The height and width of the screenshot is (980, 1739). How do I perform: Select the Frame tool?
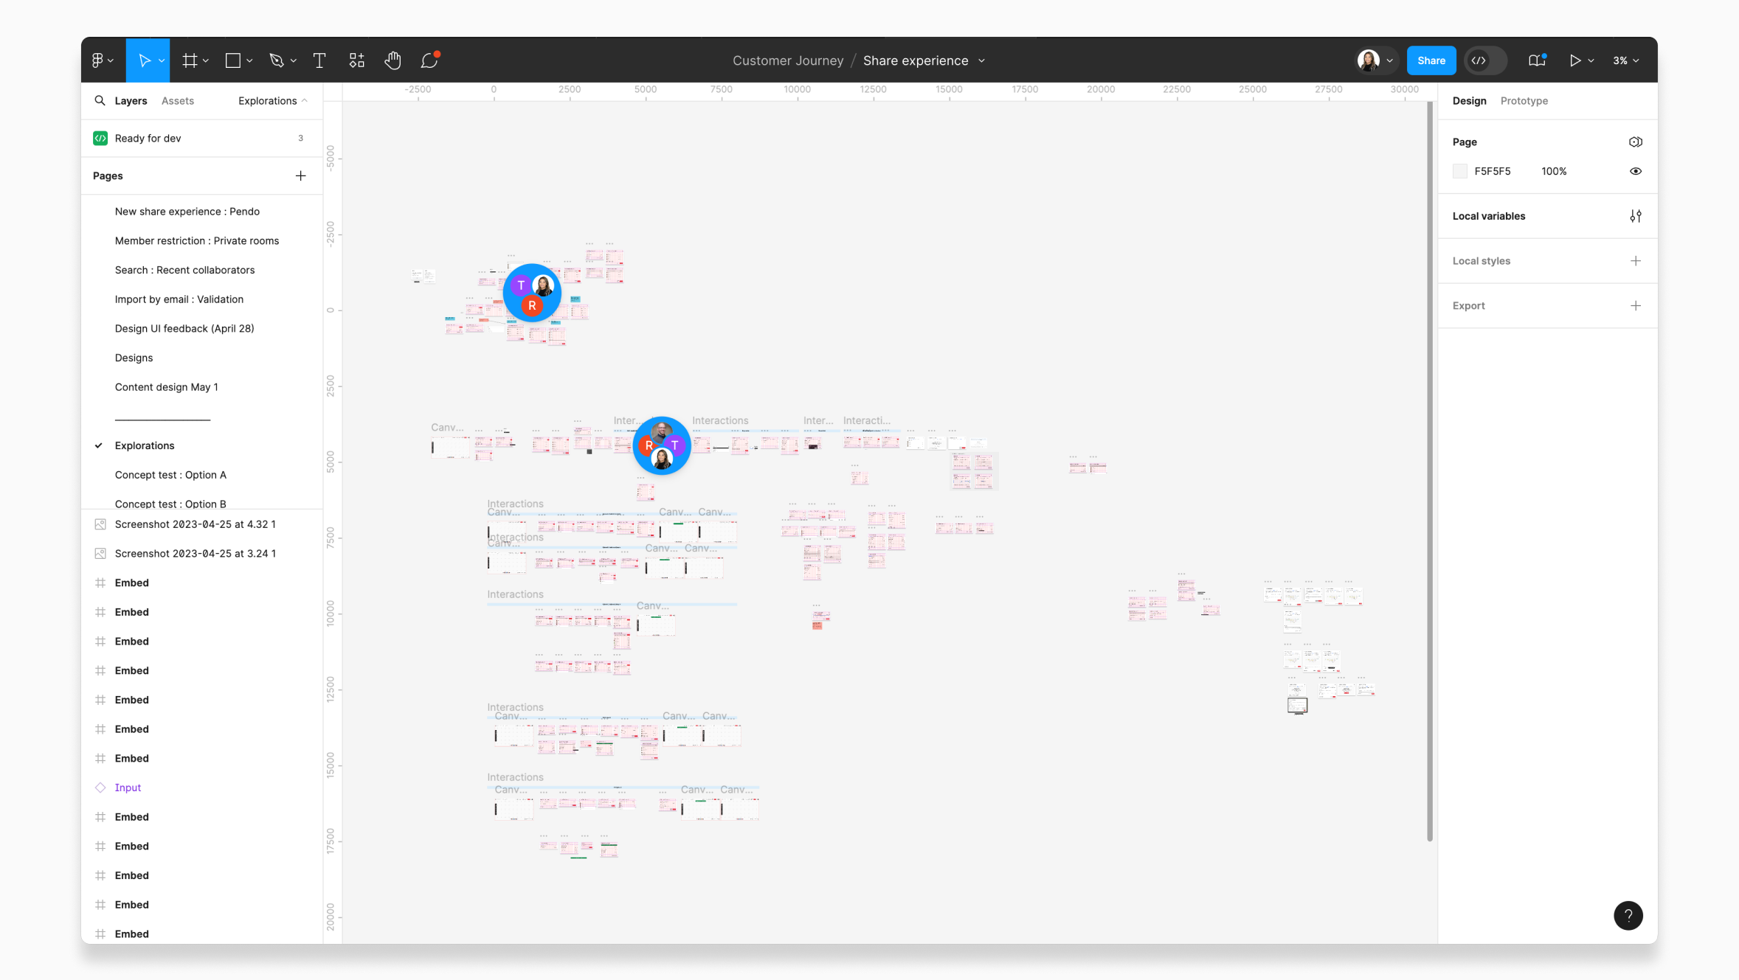pos(190,60)
